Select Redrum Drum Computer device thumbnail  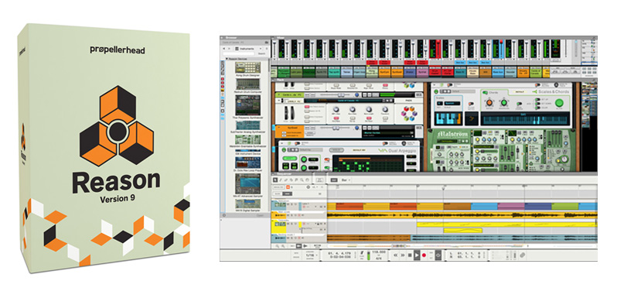pos(248,84)
